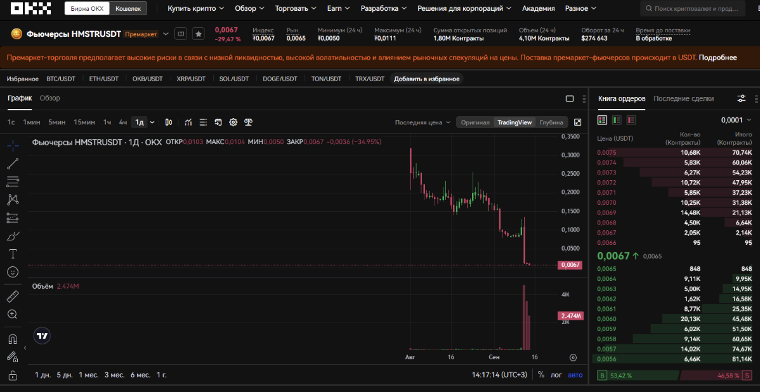Click the Подробнее link in warning banner

point(717,57)
